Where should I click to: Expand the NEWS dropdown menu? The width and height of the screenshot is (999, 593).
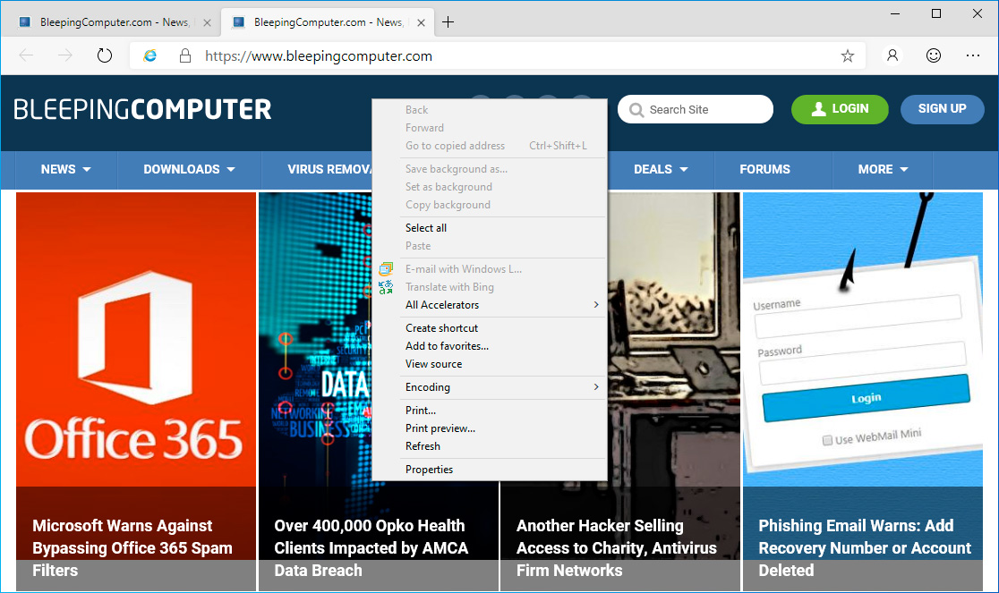[65, 169]
